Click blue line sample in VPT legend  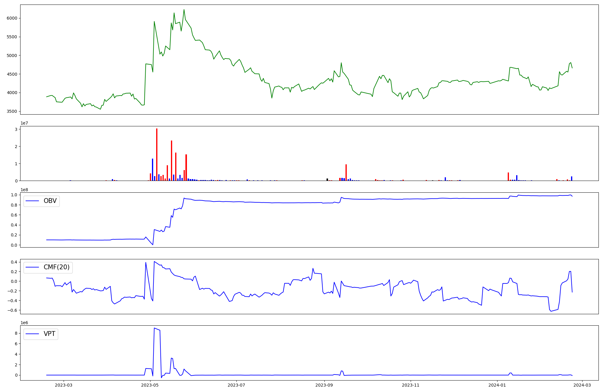[33, 334]
